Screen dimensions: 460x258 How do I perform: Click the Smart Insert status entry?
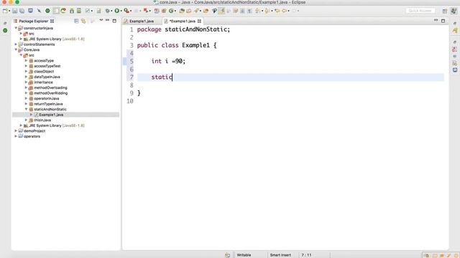pyautogui.click(x=280, y=255)
